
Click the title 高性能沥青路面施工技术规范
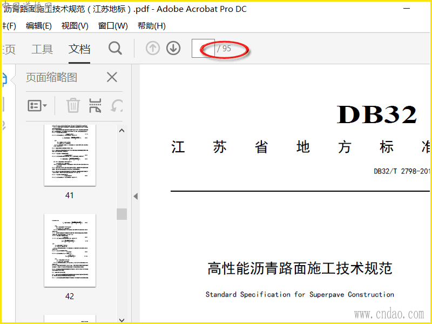click(x=300, y=268)
